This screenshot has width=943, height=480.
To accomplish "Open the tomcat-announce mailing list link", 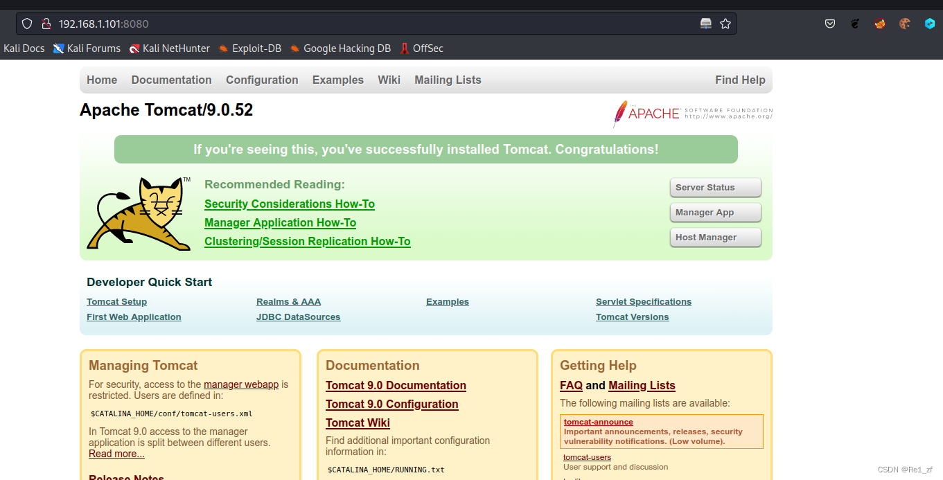I will [x=599, y=422].
